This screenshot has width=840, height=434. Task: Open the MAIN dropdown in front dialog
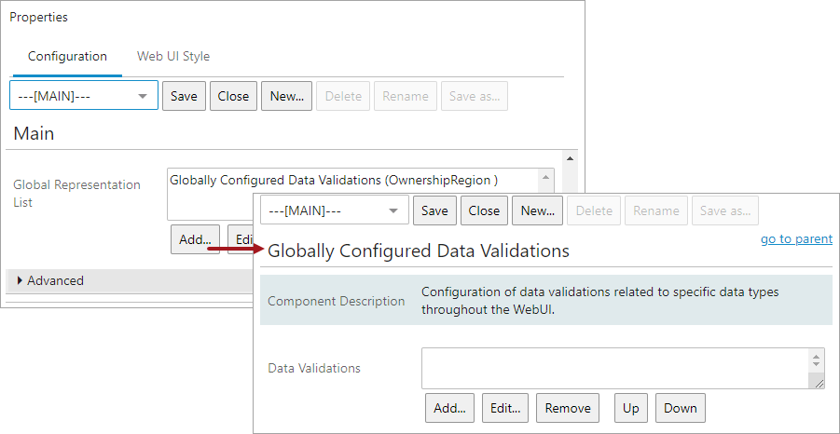(x=334, y=210)
